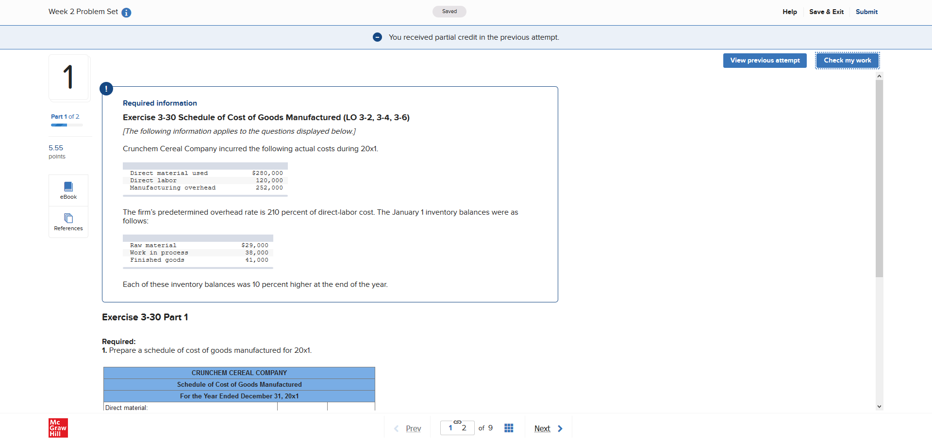
Task: Open the References resource
Action: tap(68, 222)
